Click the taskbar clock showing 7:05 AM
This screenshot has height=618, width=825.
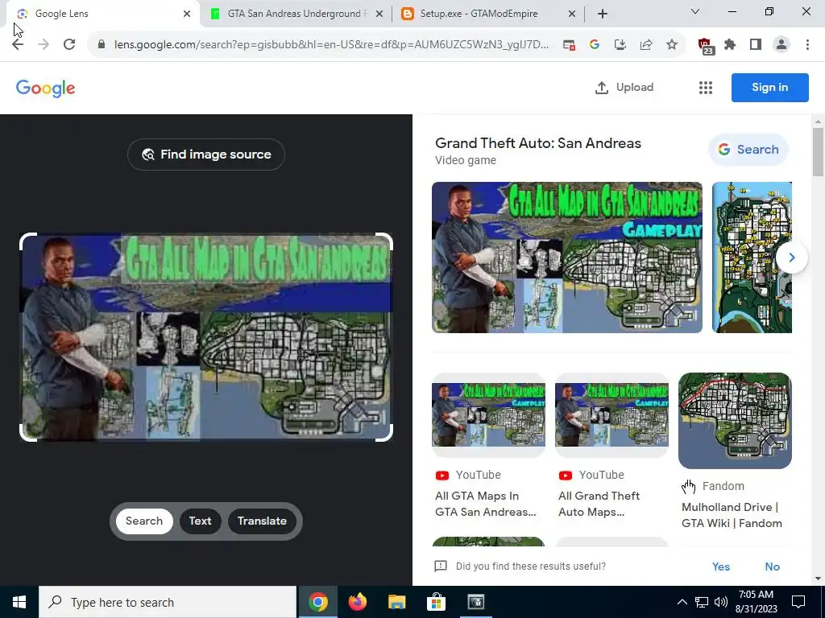(756, 602)
